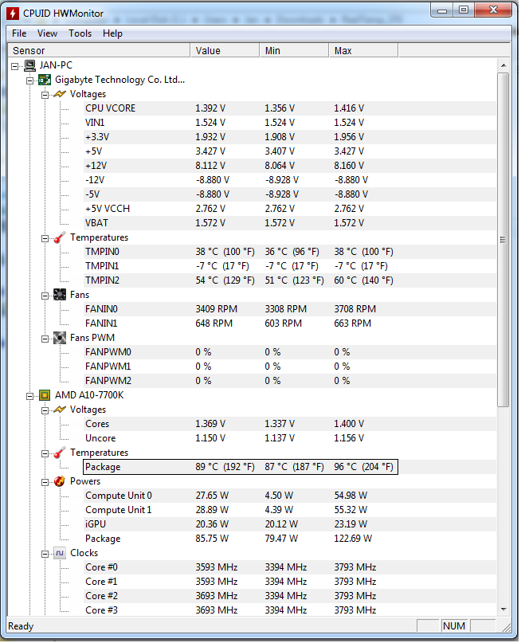Click the Fans icon

tap(60, 295)
